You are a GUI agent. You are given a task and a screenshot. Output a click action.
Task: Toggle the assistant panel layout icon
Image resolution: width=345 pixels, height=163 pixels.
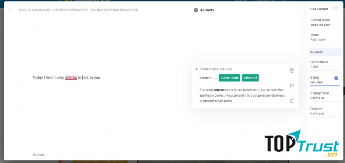[x=336, y=9]
